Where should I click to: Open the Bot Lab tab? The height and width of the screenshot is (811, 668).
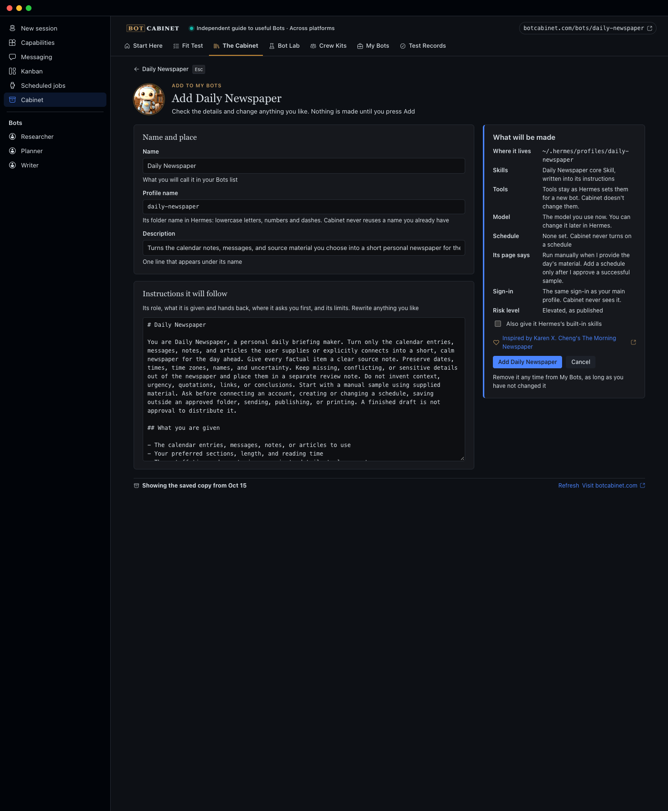[284, 46]
